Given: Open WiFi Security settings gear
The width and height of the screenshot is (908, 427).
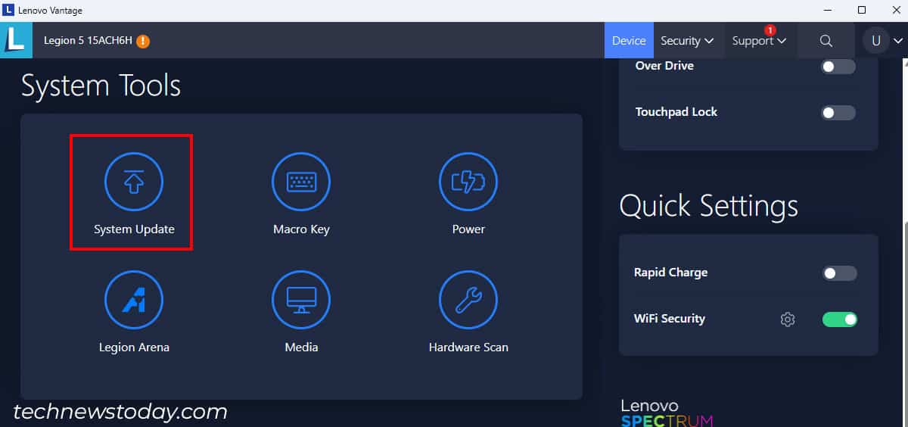Looking at the screenshot, I should click(788, 319).
